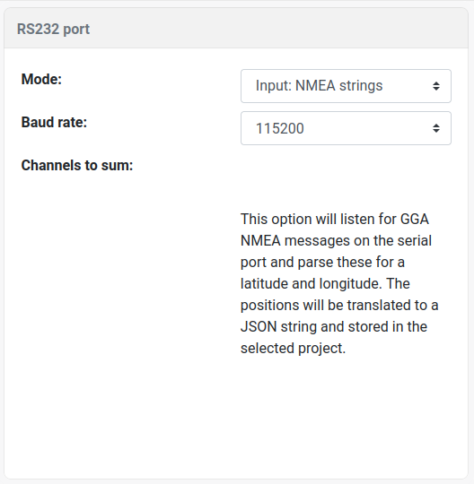
Task: Click the GGA NMEA description paragraph
Action: coord(339,283)
